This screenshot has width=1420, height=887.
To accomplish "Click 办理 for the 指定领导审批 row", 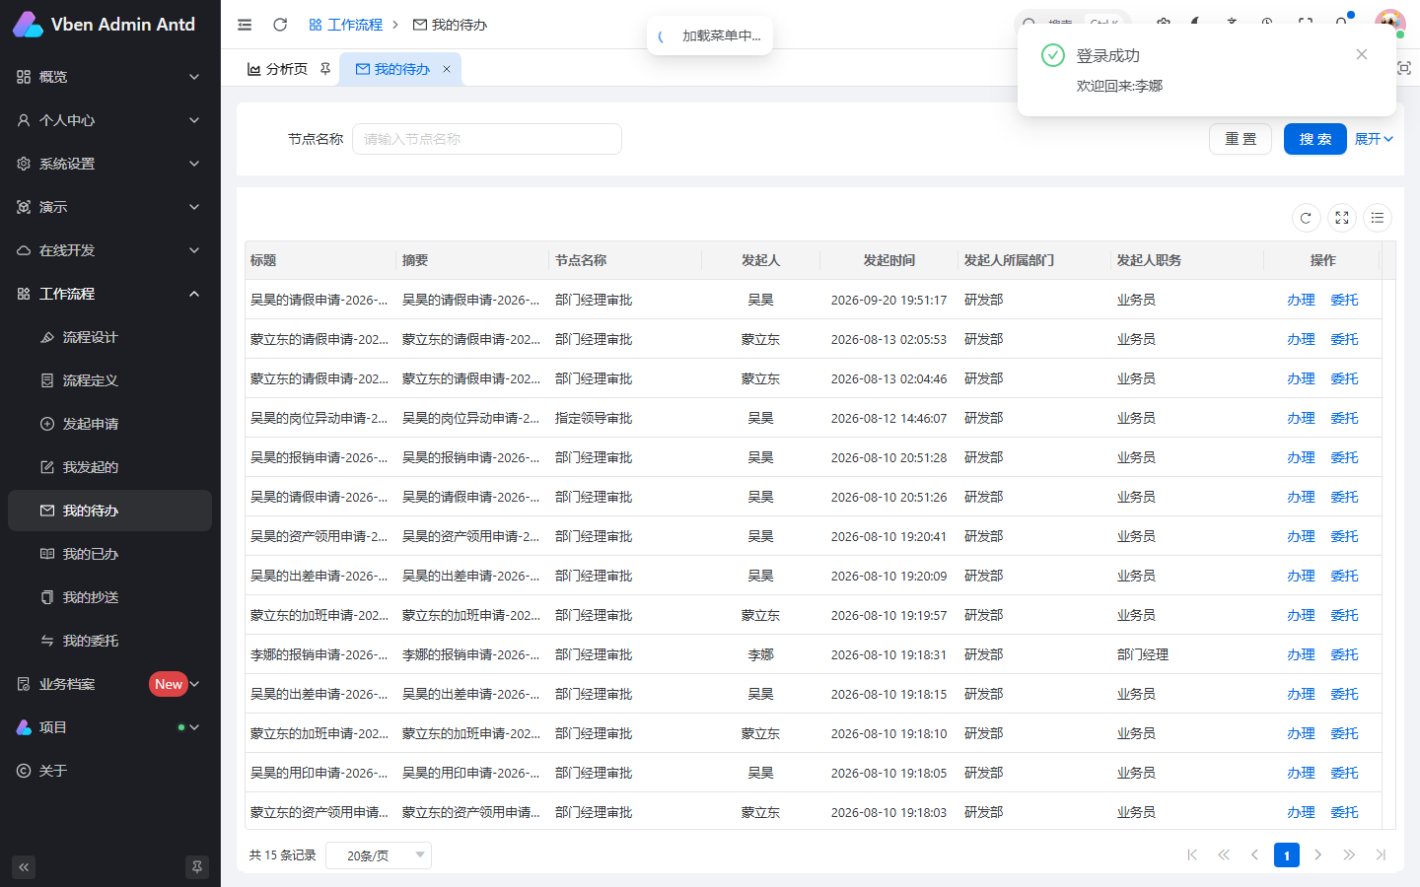I will point(1301,418).
